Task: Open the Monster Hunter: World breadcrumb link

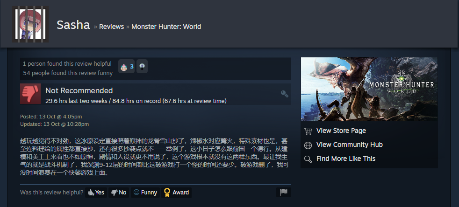Action: [x=166, y=27]
